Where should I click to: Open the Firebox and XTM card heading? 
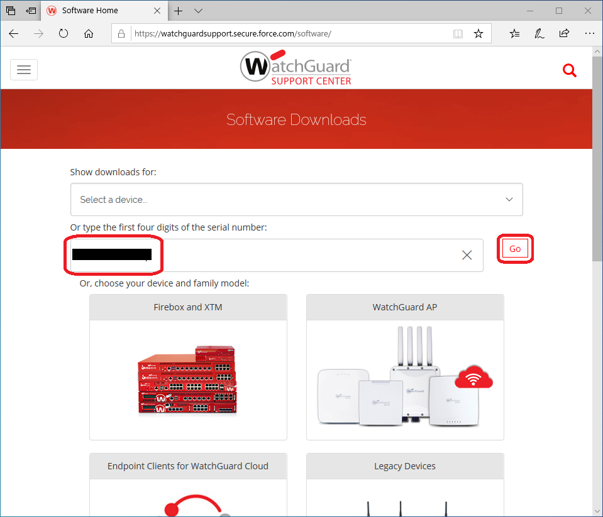pyautogui.click(x=188, y=307)
